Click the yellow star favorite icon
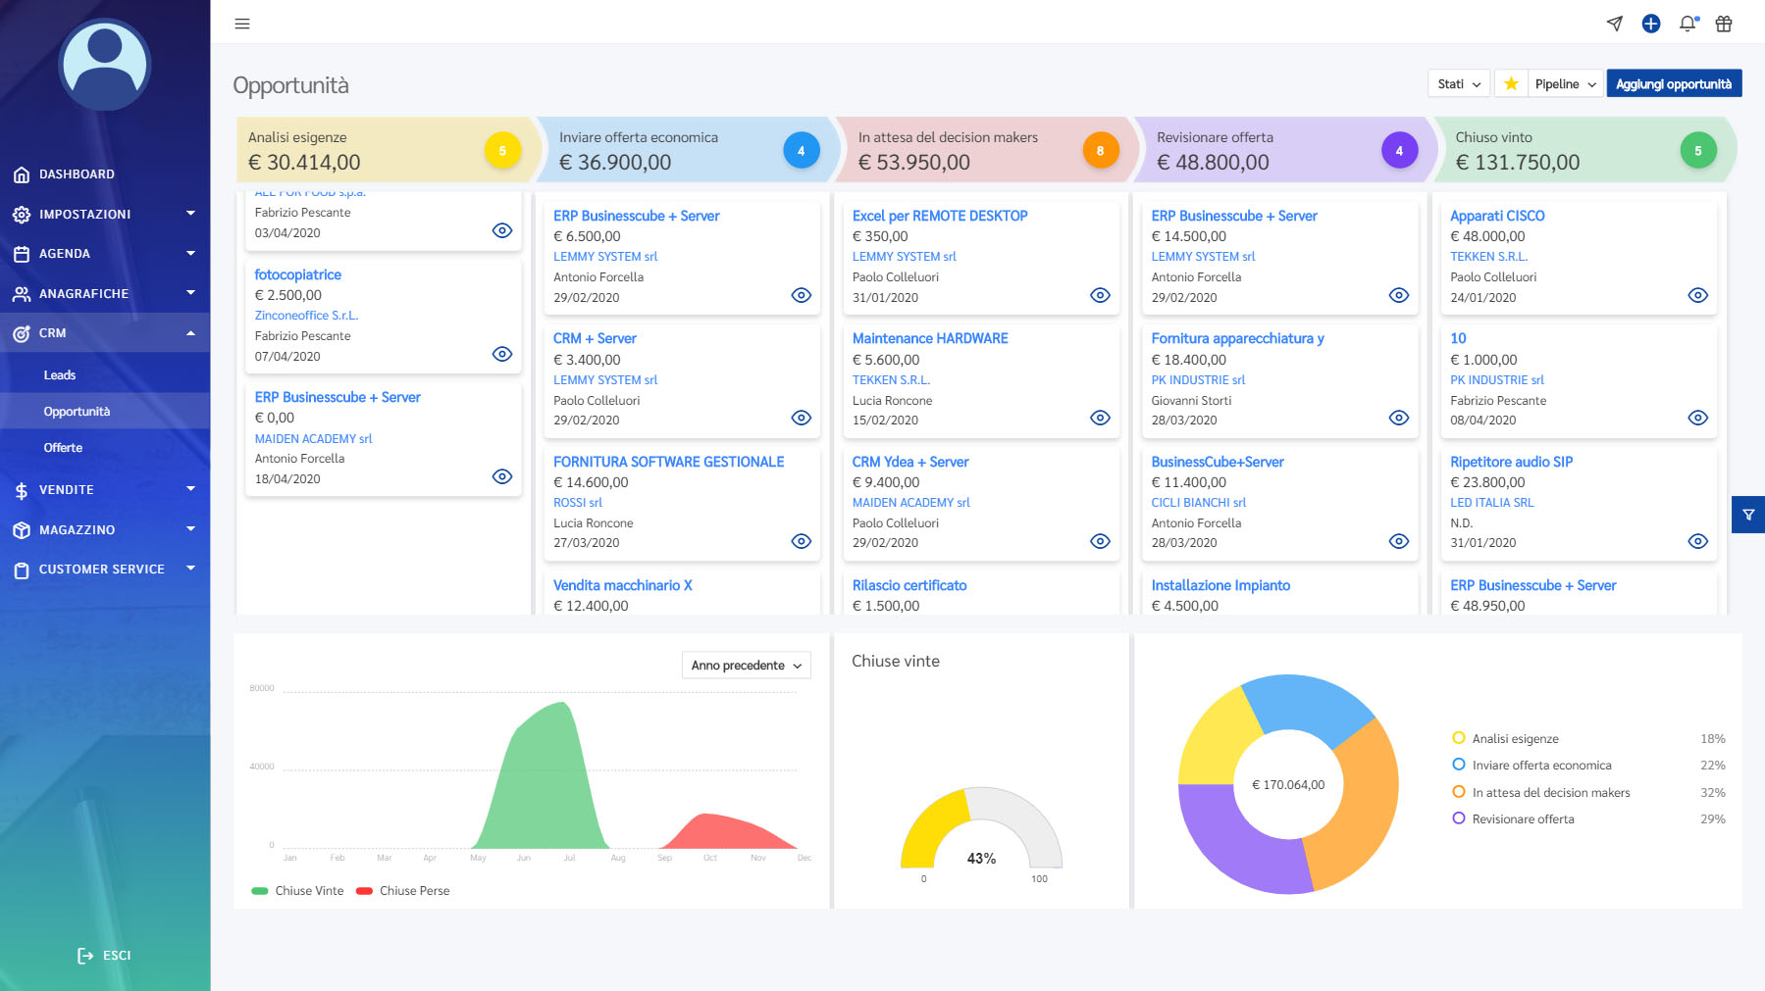 pos(1511,84)
